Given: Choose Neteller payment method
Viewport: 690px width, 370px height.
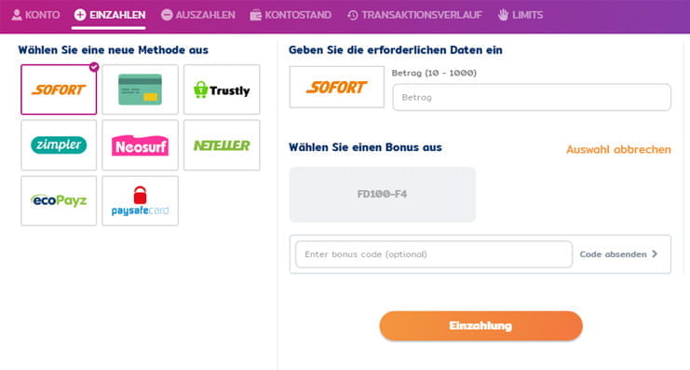Looking at the screenshot, I should pos(222,145).
